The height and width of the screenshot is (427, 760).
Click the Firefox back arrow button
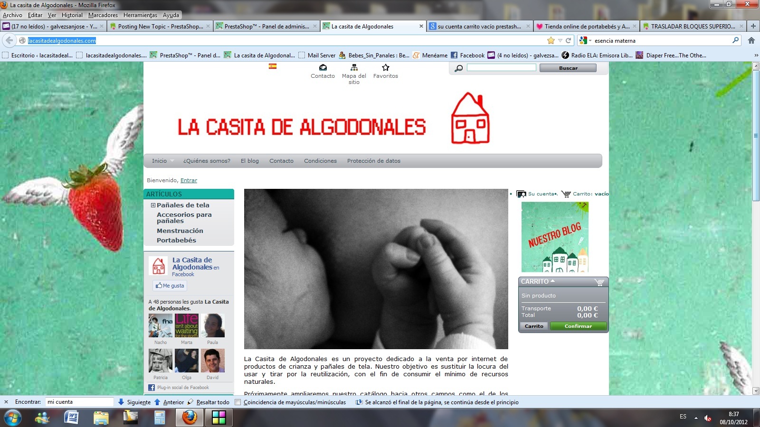click(x=9, y=40)
